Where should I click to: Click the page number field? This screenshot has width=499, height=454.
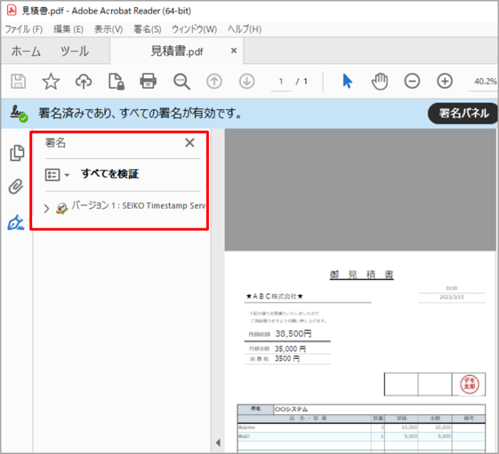pyautogui.click(x=281, y=82)
